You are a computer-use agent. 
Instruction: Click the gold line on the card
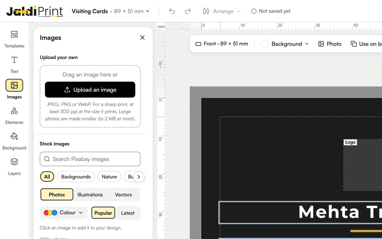(x=366, y=231)
